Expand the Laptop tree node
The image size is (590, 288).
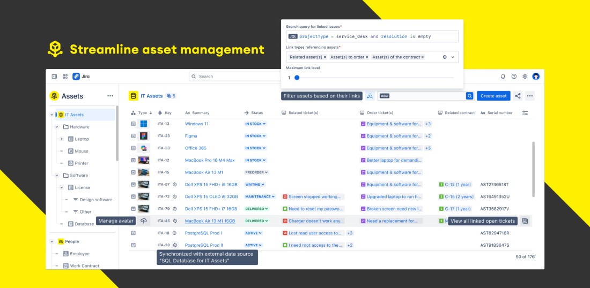pos(61,139)
